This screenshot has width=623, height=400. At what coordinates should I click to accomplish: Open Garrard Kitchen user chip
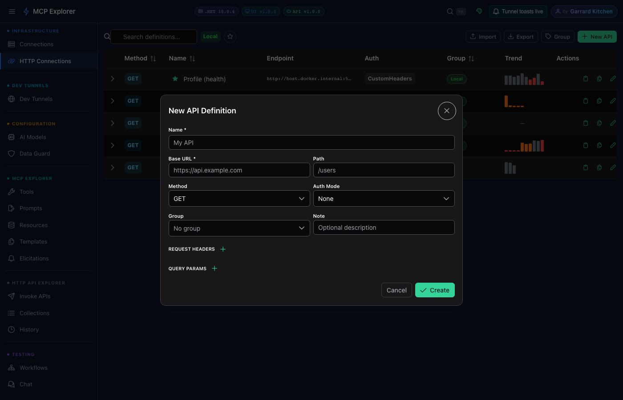click(584, 12)
